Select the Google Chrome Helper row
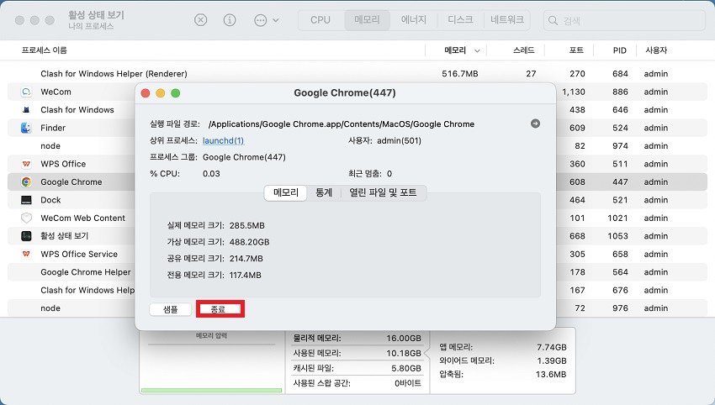The width and height of the screenshot is (715, 405). pyautogui.click(x=357, y=272)
